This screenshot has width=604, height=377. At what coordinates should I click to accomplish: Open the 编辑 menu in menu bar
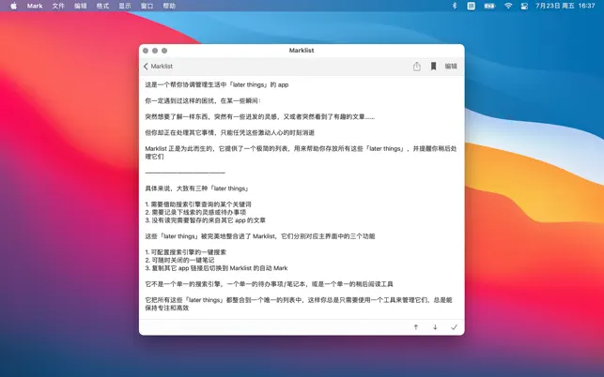pyautogui.click(x=81, y=6)
